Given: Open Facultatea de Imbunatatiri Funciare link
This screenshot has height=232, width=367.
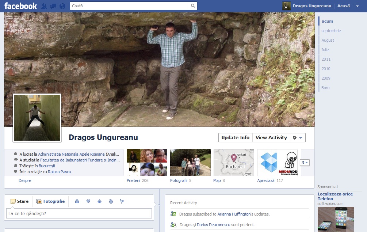Looking at the screenshot, I should coord(80,160).
